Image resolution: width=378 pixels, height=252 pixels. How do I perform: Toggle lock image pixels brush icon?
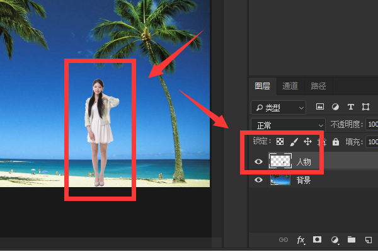(294, 142)
